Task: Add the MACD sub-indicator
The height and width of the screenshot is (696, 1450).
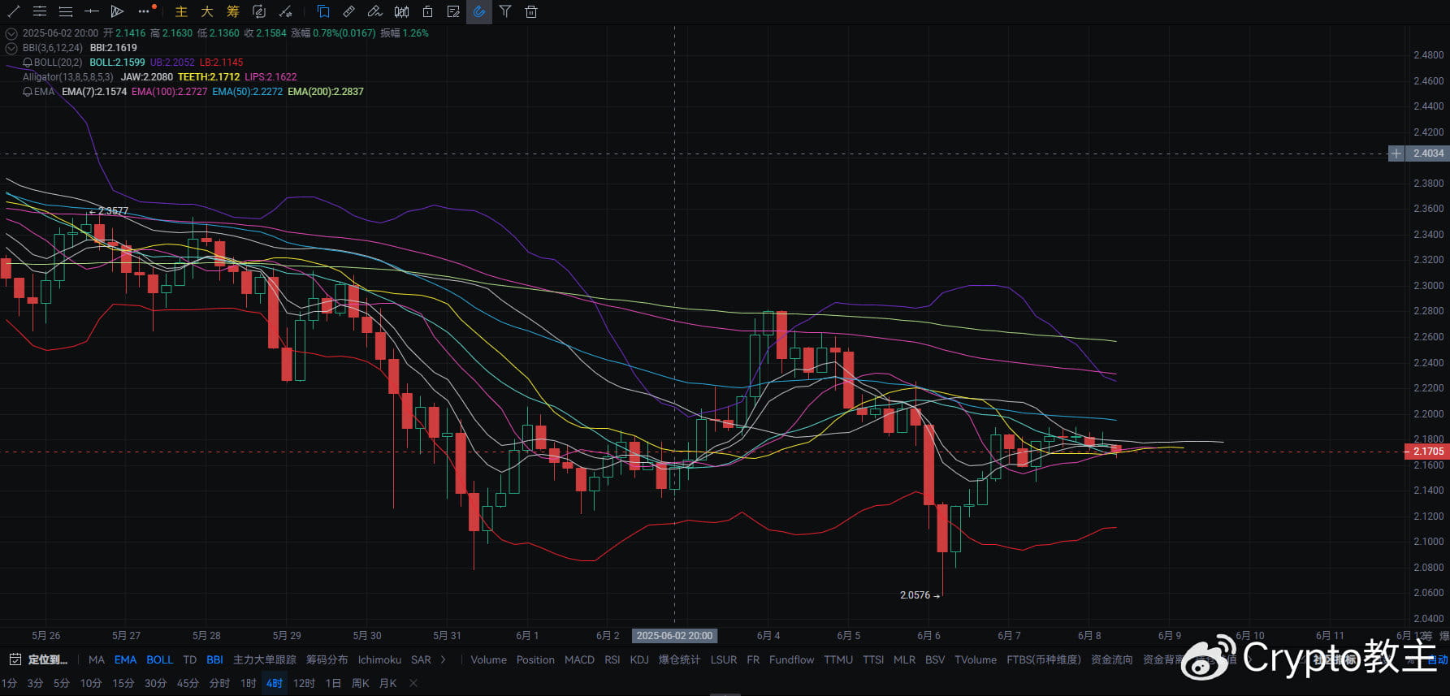Action: tap(579, 659)
